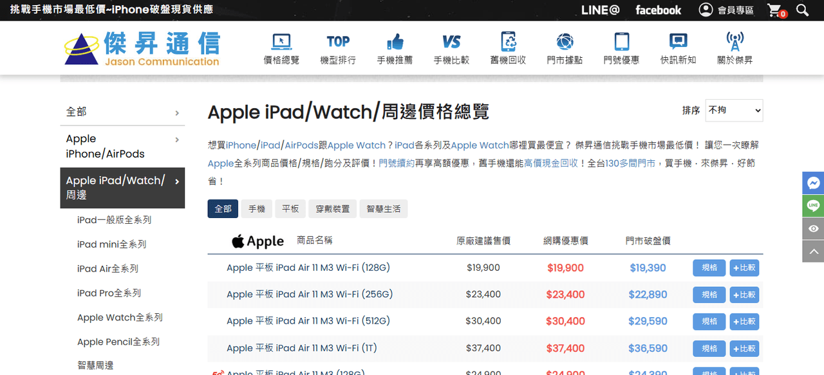Click the Jason Communication logo
Image resolution: width=824 pixels, height=375 pixels.
point(142,48)
